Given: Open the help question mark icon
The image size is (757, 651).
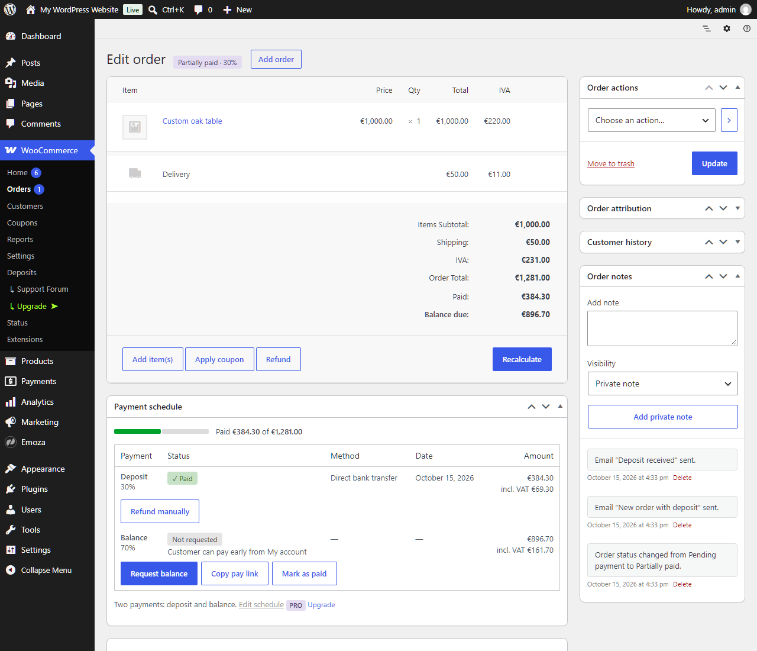Looking at the screenshot, I should pos(747,28).
